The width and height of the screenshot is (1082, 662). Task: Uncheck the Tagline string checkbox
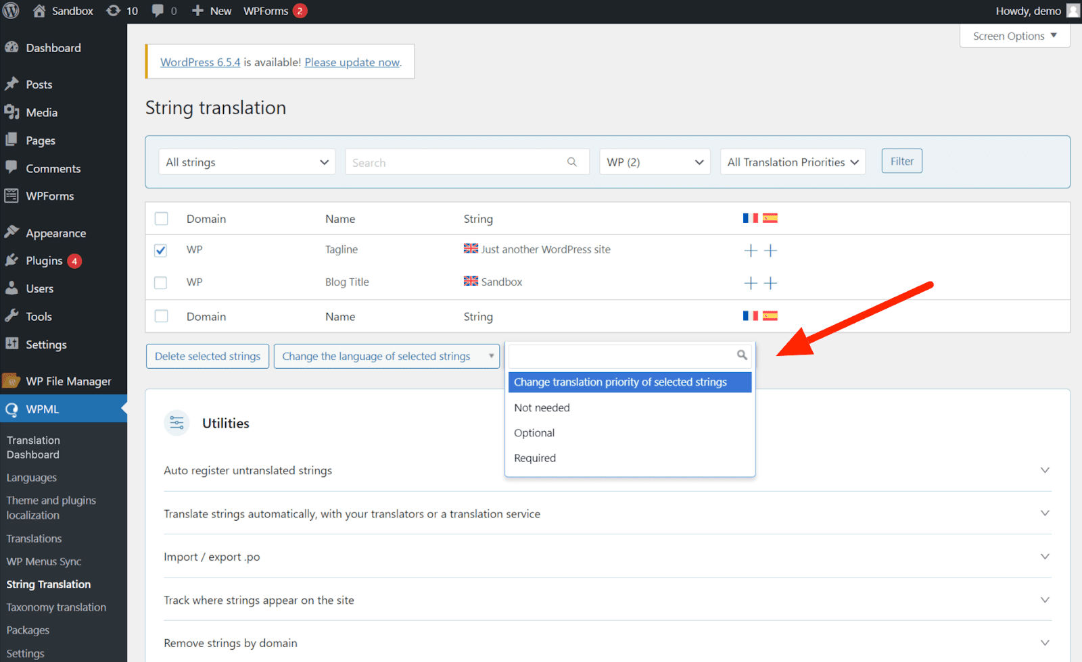161,250
